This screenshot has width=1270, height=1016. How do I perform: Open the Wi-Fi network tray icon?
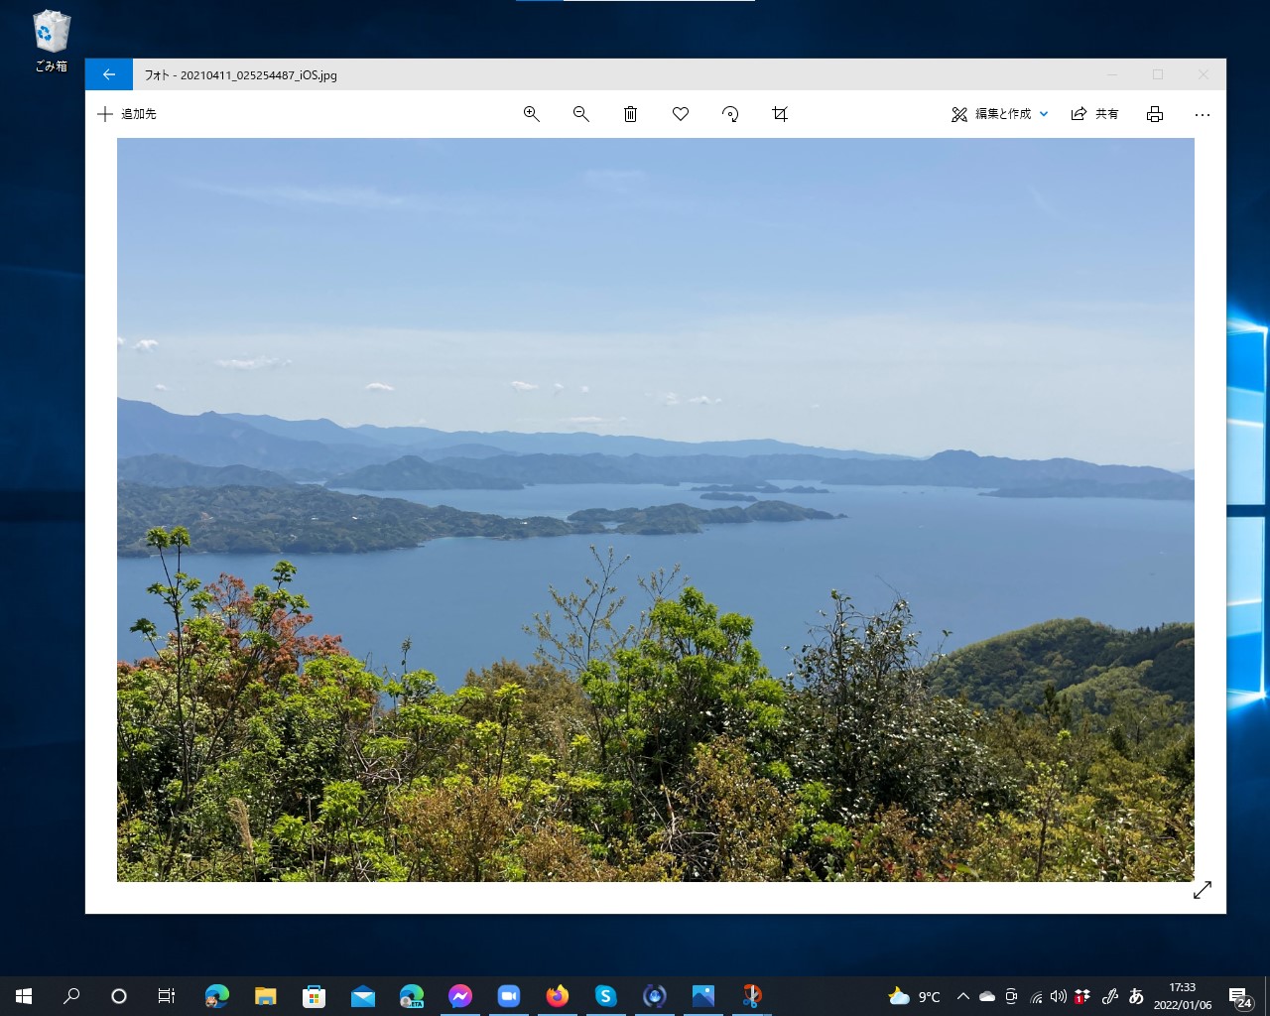(1036, 996)
